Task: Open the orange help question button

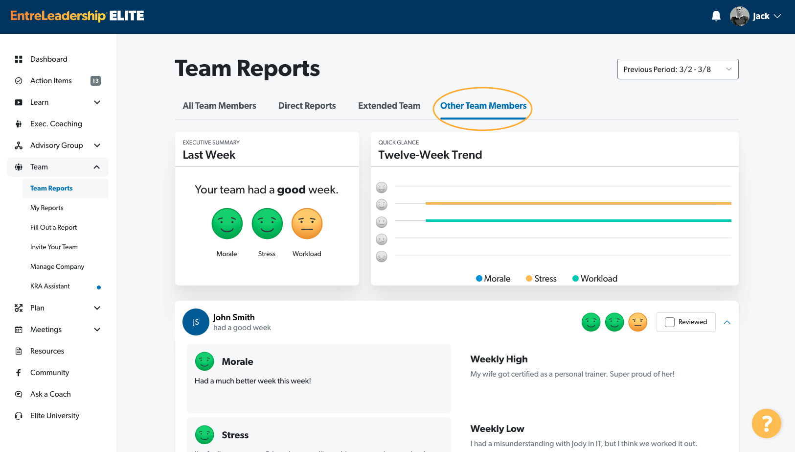Action: (767, 424)
